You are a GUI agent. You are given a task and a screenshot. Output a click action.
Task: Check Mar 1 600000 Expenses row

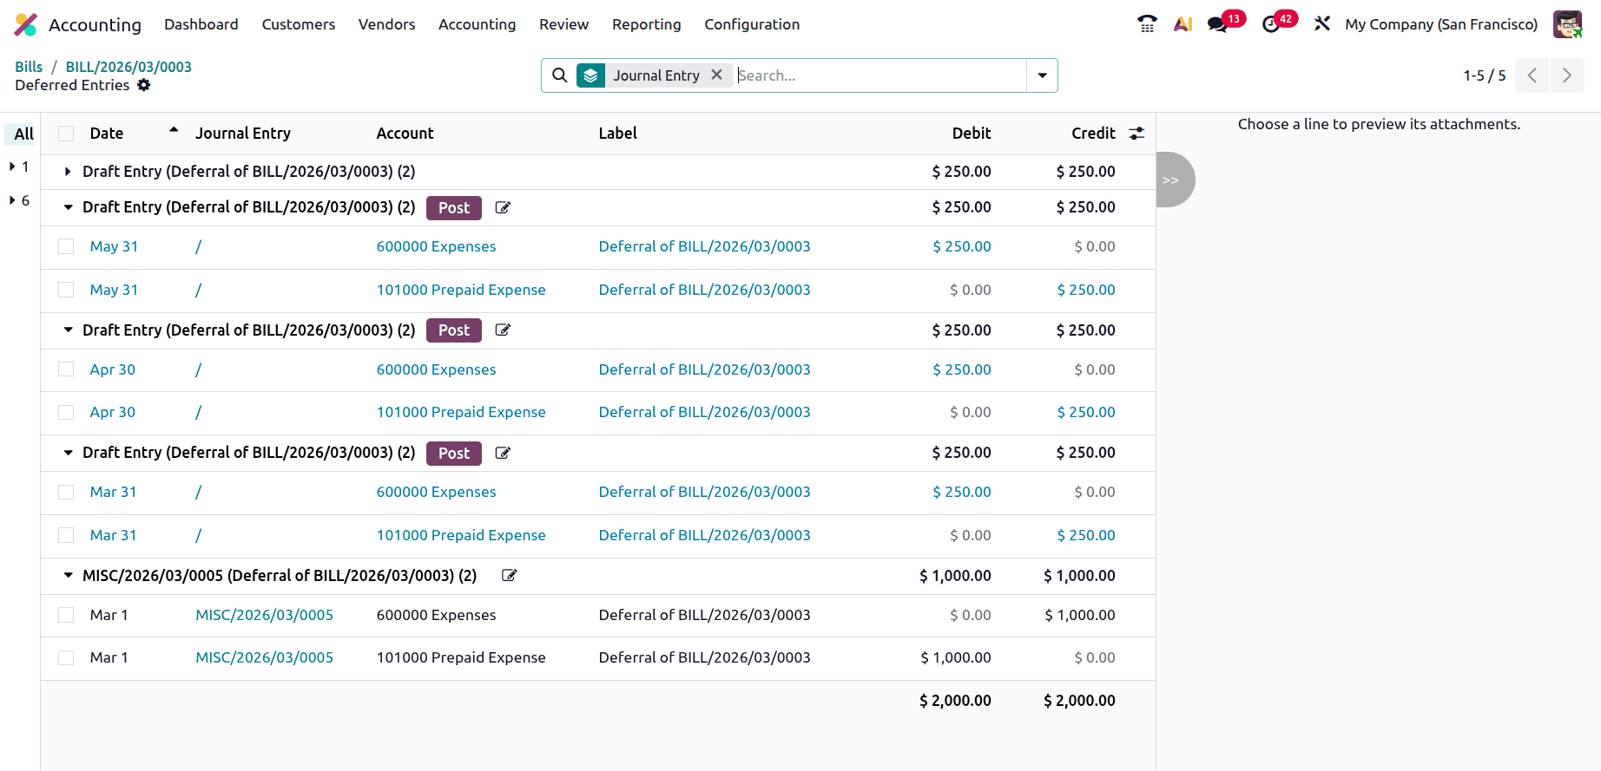click(x=66, y=615)
